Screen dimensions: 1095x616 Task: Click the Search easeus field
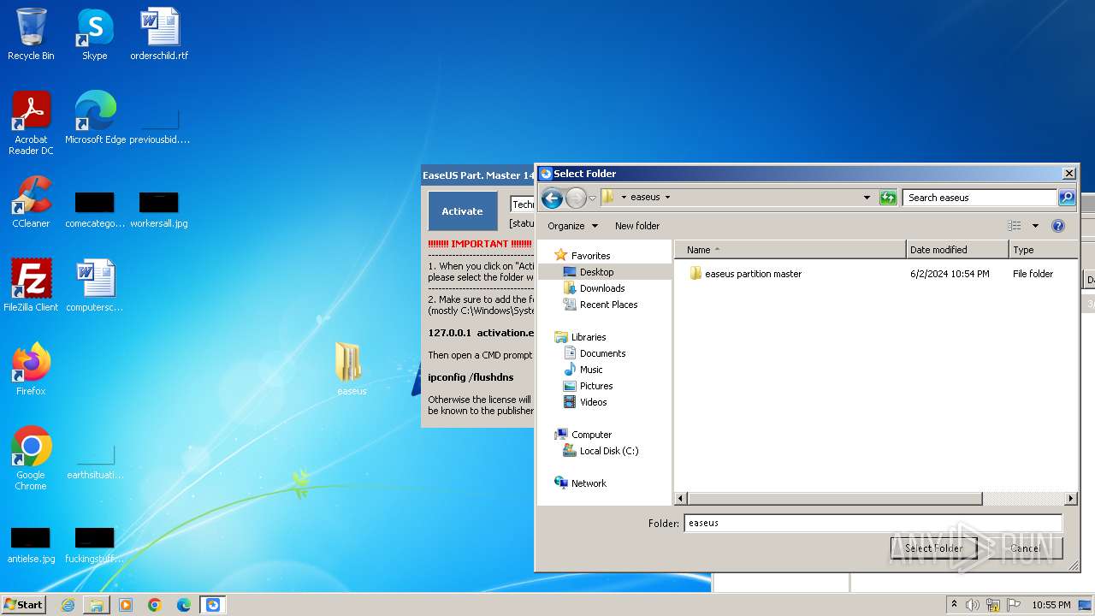pyautogui.click(x=980, y=198)
